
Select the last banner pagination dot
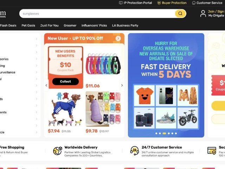[176, 133]
